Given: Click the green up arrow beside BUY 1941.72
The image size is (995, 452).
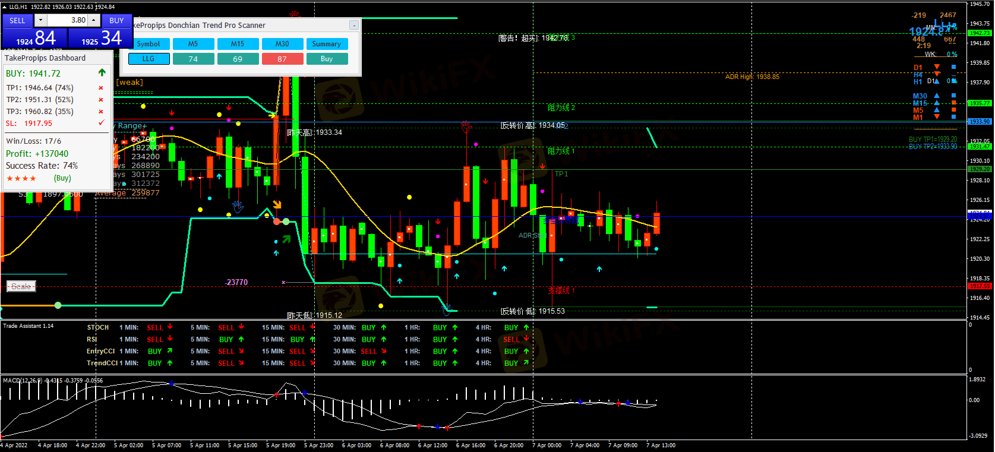Looking at the screenshot, I should coord(102,72).
